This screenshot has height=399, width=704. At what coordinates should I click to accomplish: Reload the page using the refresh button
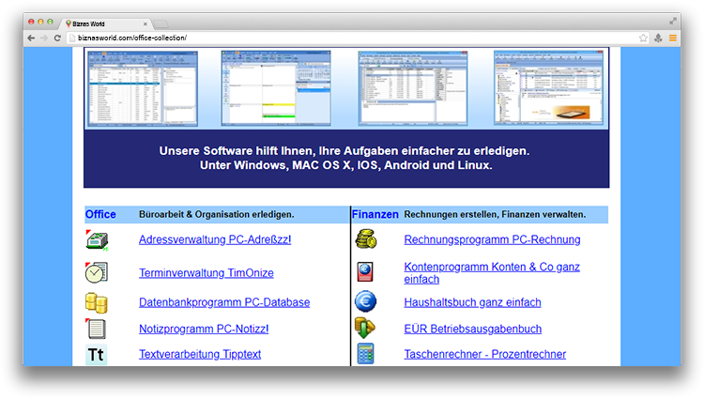tap(58, 38)
